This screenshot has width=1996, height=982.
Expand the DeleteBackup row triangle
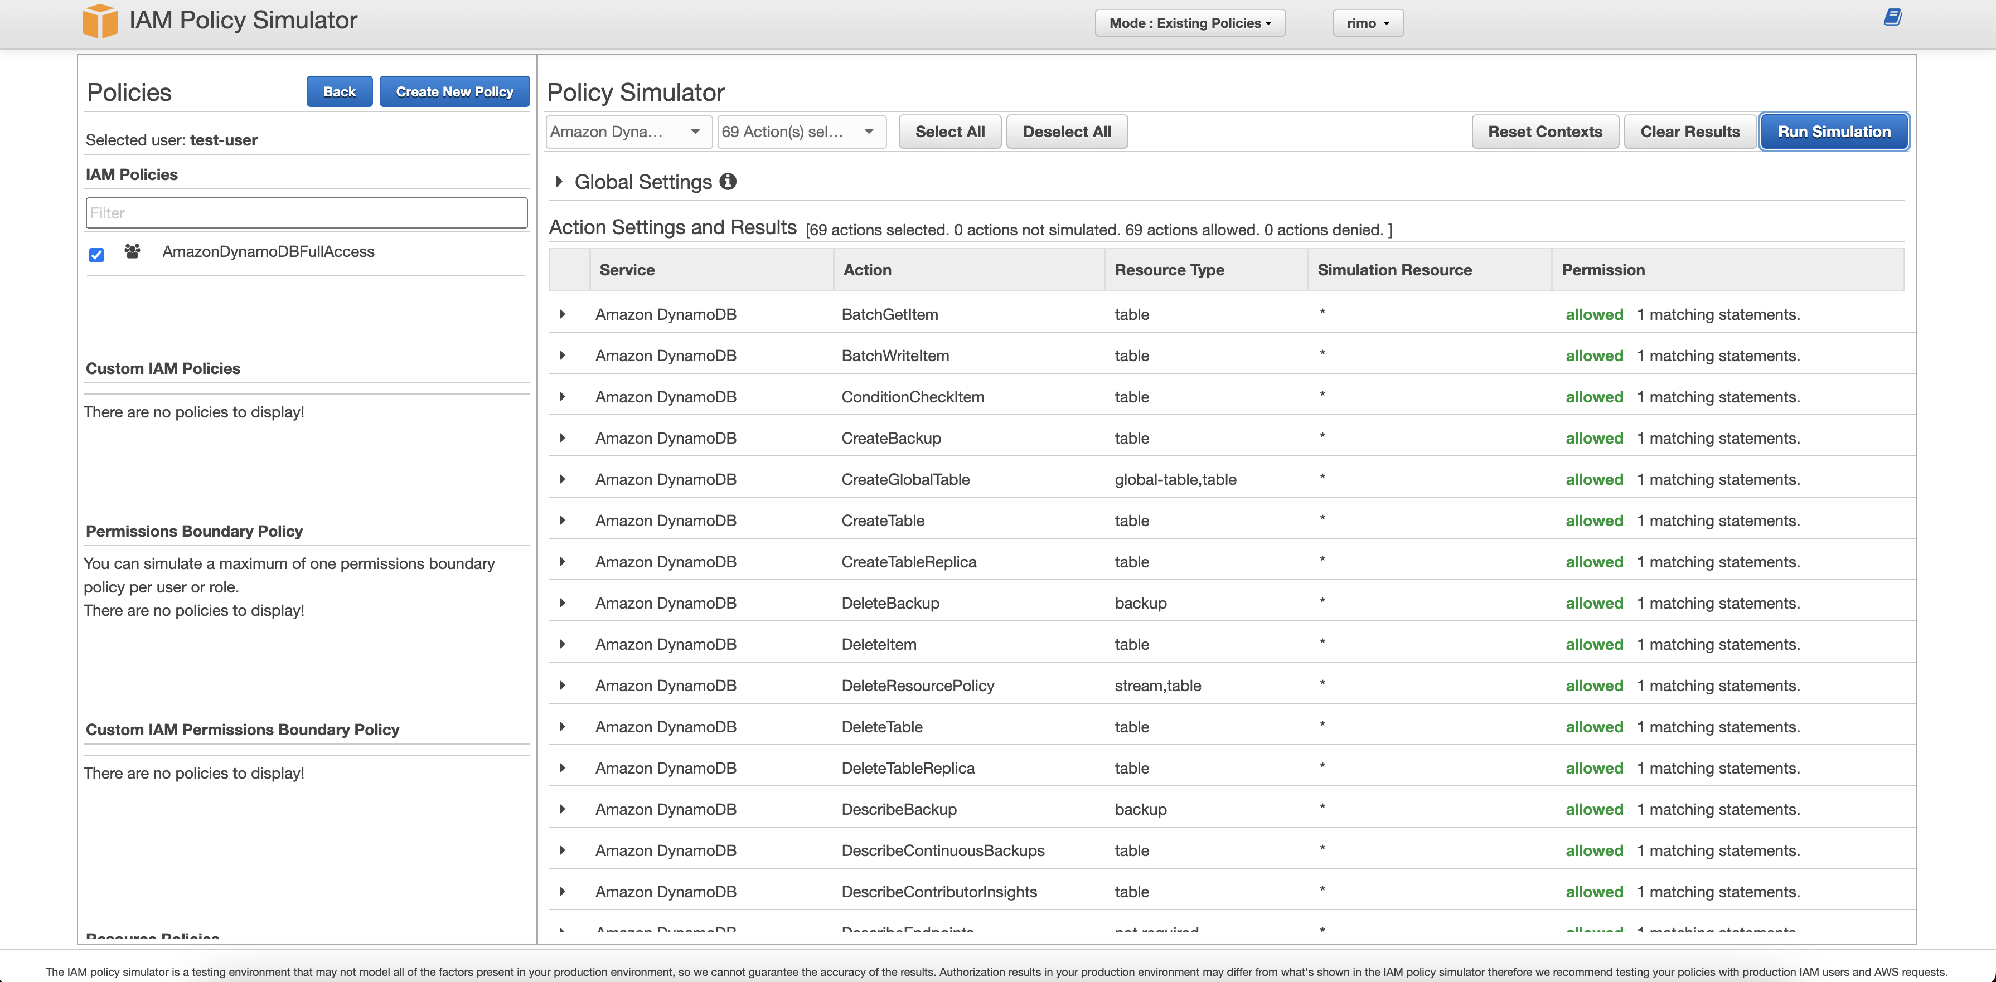click(x=563, y=603)
